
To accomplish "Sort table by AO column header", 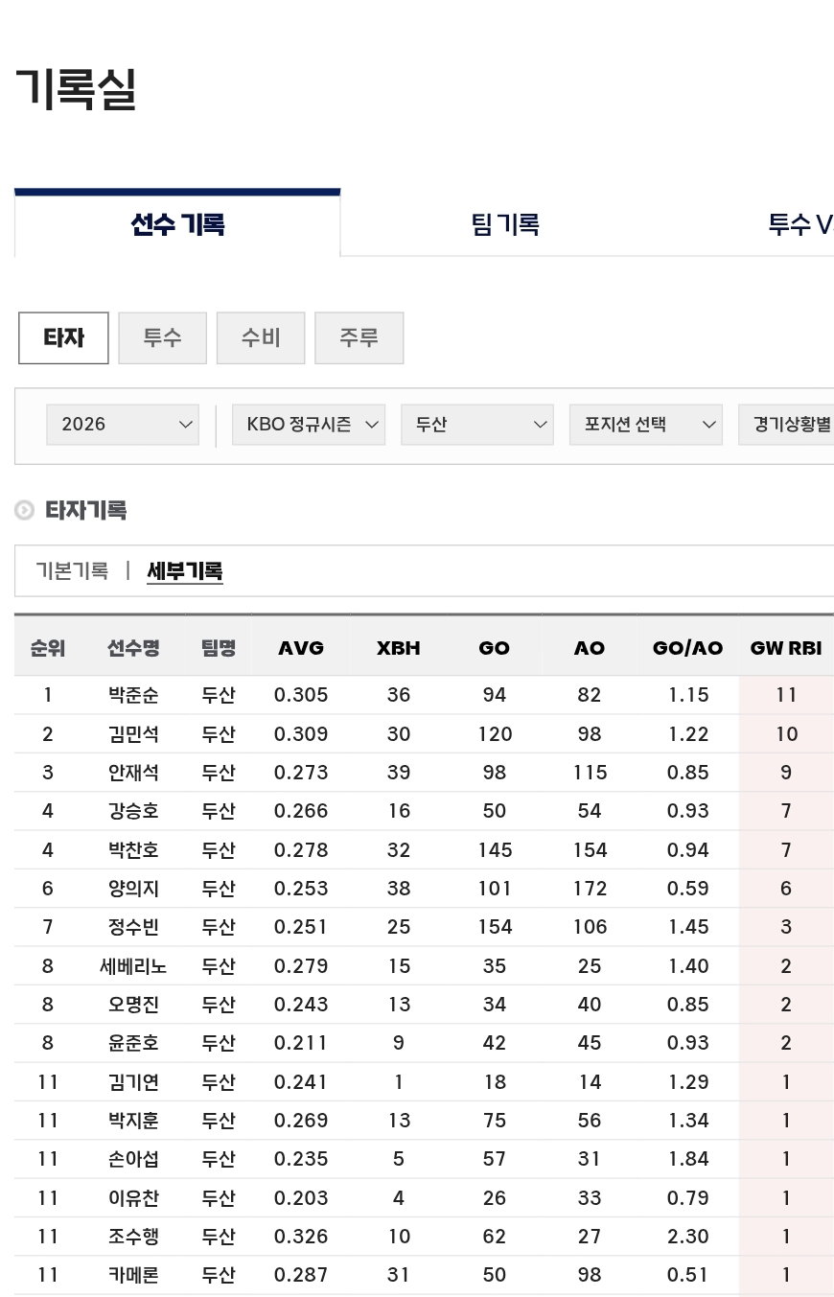I will 590,648.
